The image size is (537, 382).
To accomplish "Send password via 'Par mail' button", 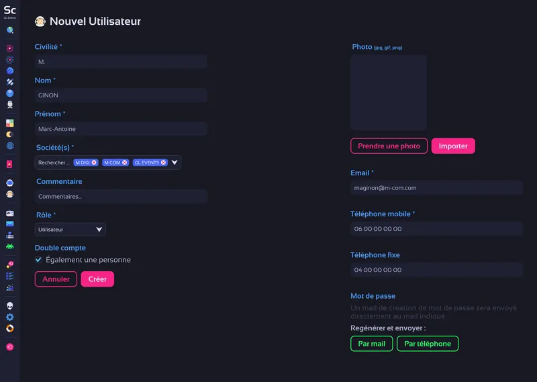I will point(371,344).
